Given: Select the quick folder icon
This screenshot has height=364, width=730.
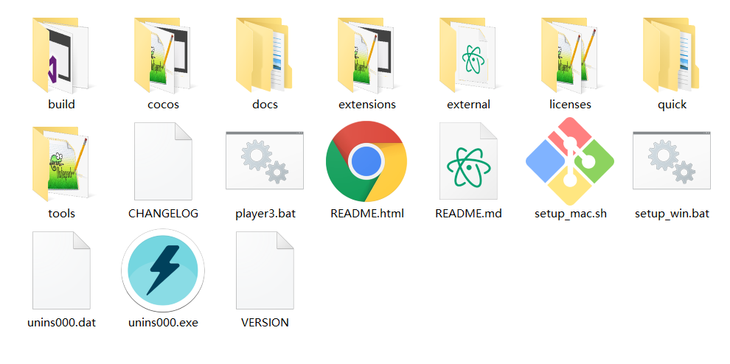Looking at the screenshot, I should (671, 55).
